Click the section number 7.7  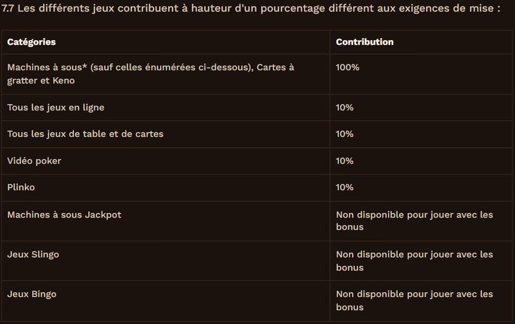[x=8, y=9]
